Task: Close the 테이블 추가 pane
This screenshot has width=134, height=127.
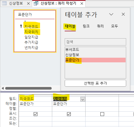Action: [123, 14]
